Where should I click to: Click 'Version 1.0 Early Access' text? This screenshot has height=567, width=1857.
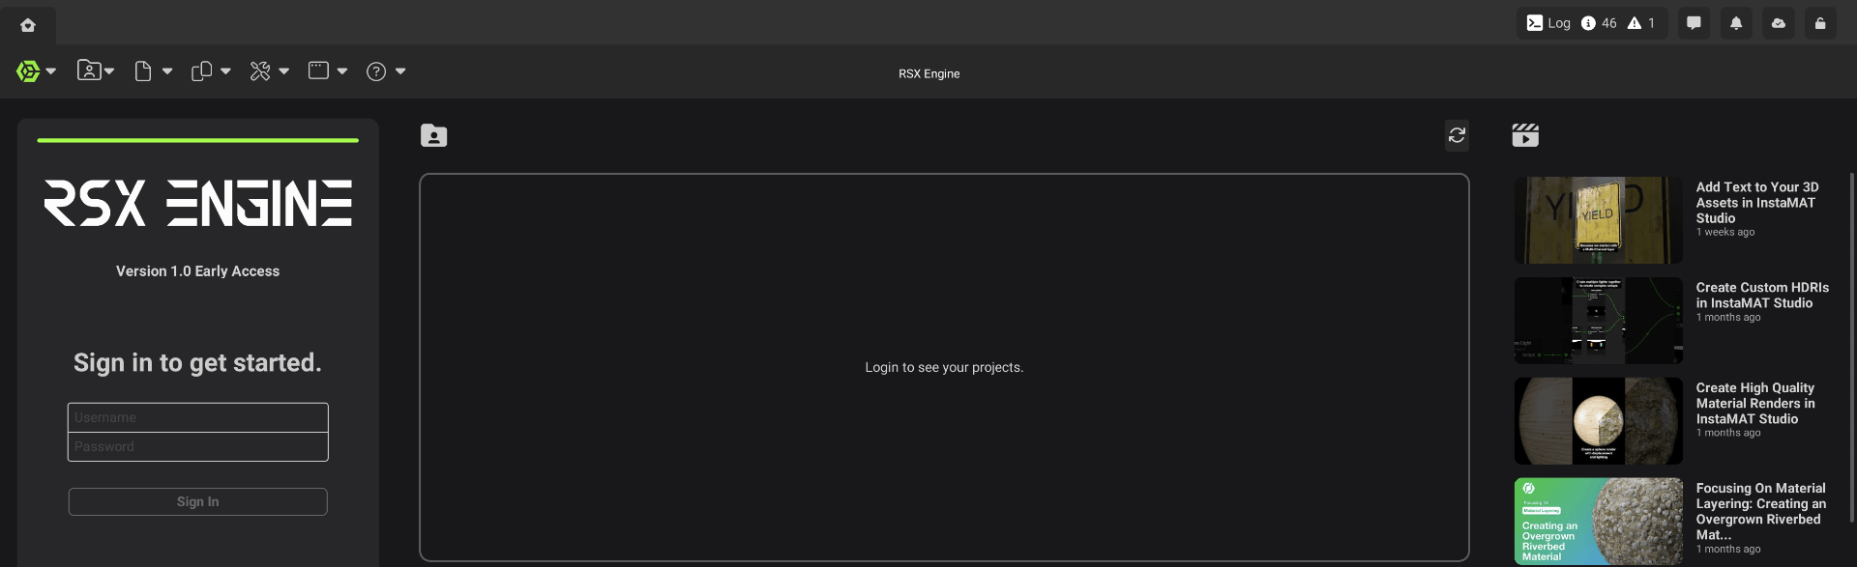(x=197, y=271)
